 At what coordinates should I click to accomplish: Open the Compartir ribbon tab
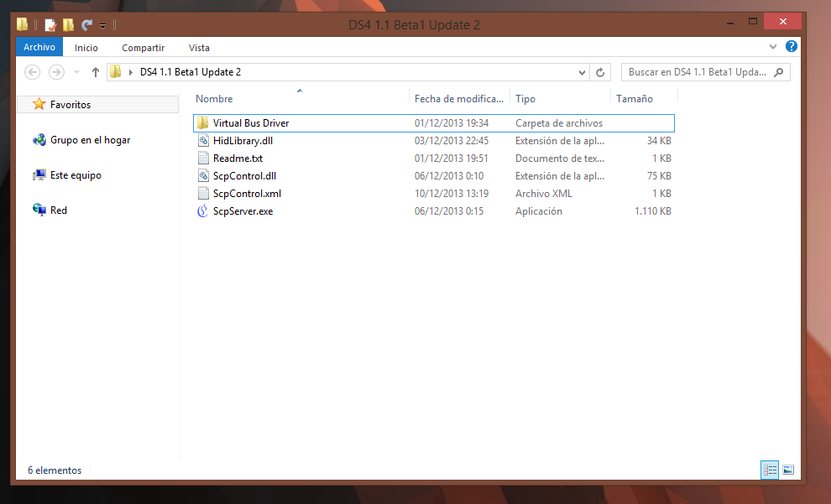pos(143,48)
